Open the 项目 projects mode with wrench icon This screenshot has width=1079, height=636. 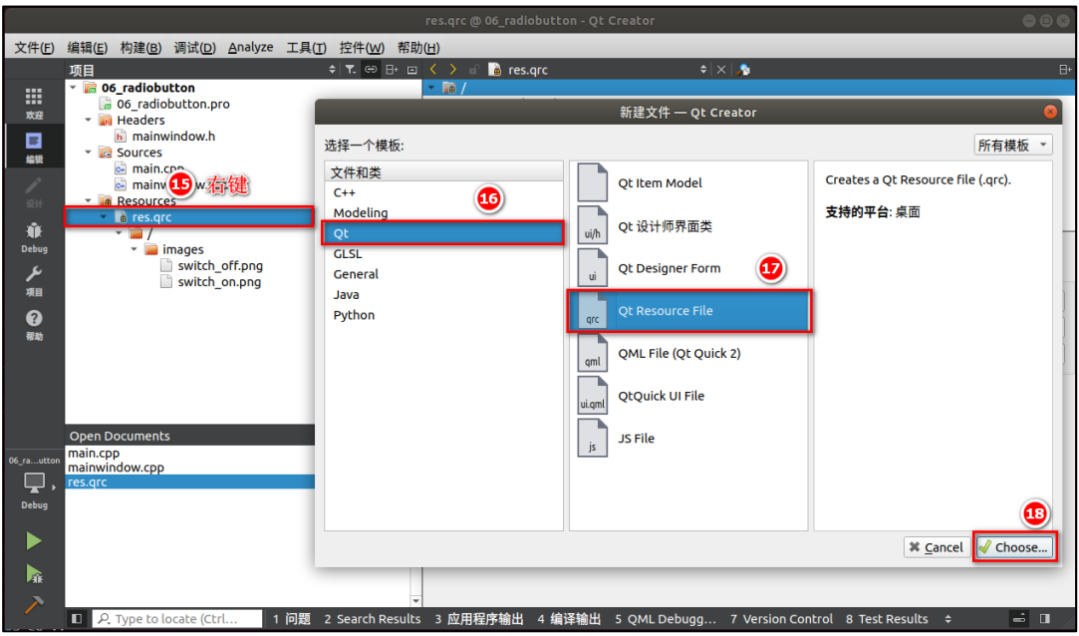tap(34, 281)
